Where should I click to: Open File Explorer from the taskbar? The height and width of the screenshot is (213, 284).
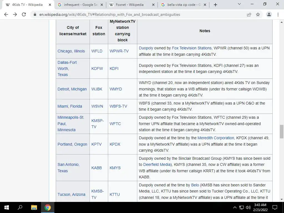(34, 207)
